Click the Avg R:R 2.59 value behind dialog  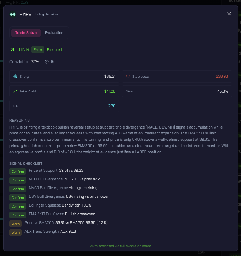(x=25, y=2)
